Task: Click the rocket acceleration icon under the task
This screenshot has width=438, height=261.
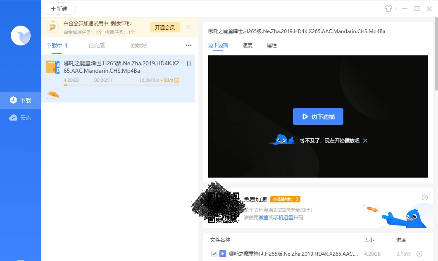Action: 53,95
